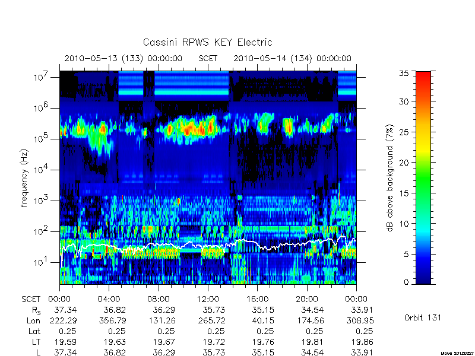Click the '35' colorbar tick label
475x356 pixels.
tap(403, 74)
